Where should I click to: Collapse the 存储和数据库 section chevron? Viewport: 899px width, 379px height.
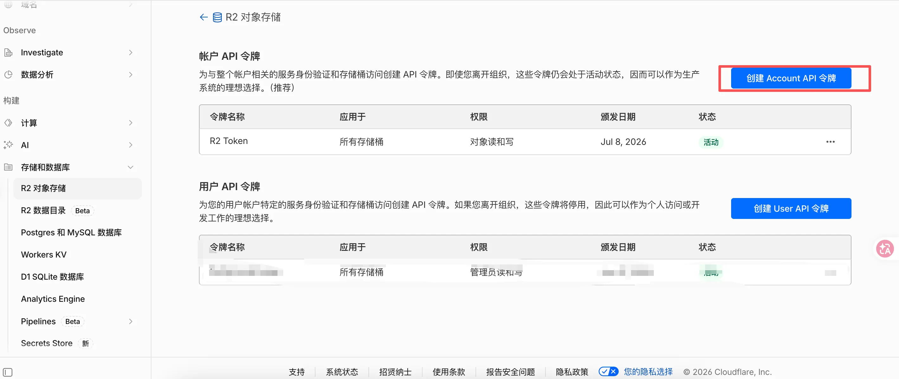(131, 167)
